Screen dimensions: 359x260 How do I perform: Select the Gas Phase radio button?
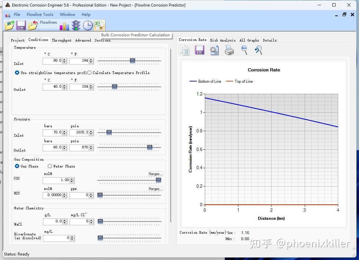[x=17, y=166]
